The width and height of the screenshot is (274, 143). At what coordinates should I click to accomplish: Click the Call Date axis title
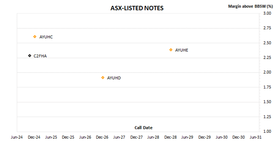(x=143, y=128)
